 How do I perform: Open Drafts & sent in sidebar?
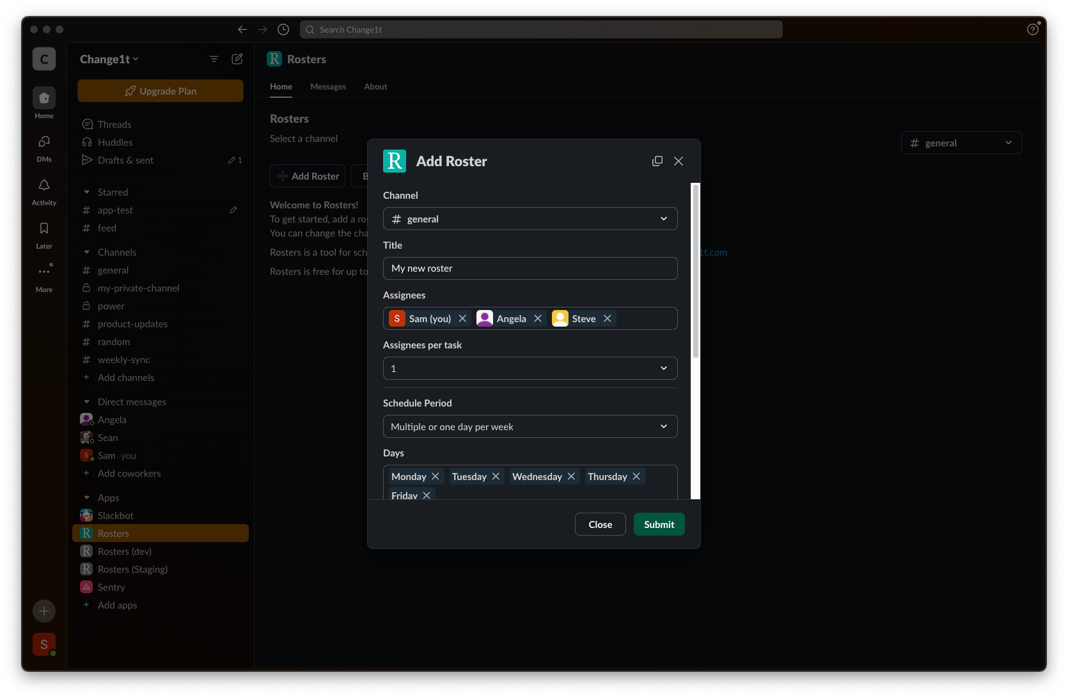161,160
